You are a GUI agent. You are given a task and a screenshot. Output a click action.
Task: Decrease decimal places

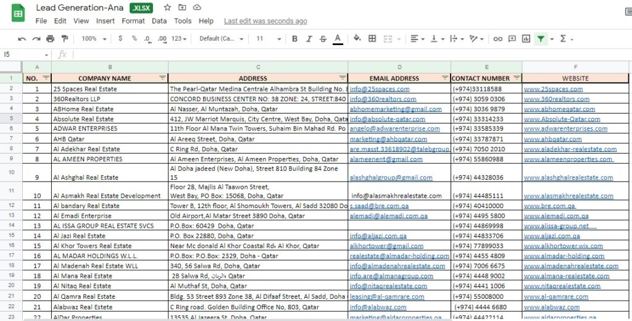148,39
